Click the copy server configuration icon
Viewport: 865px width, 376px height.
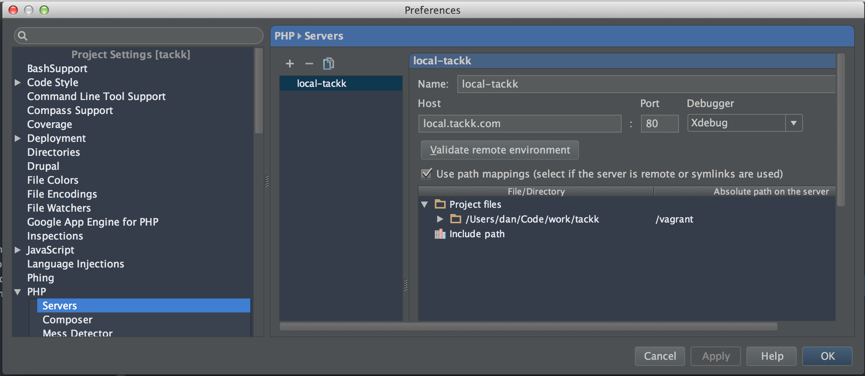pyautogui.click(x=328, y=64)
